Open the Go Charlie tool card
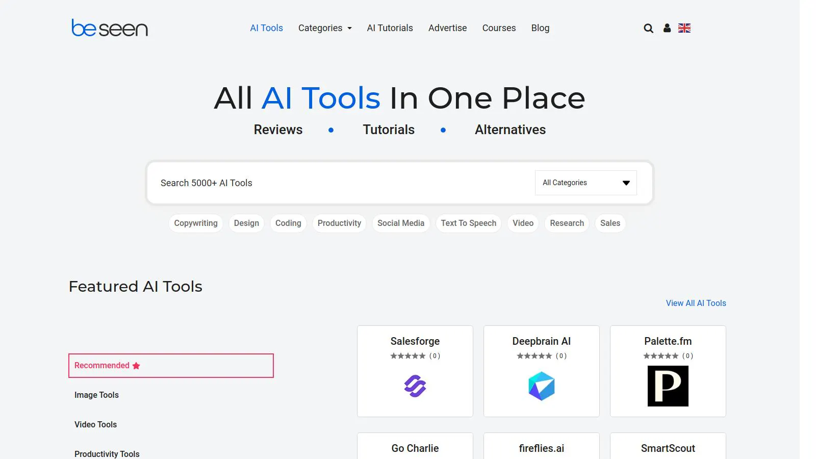This screenshot has height=459, width=816. (x=415, y=446)
